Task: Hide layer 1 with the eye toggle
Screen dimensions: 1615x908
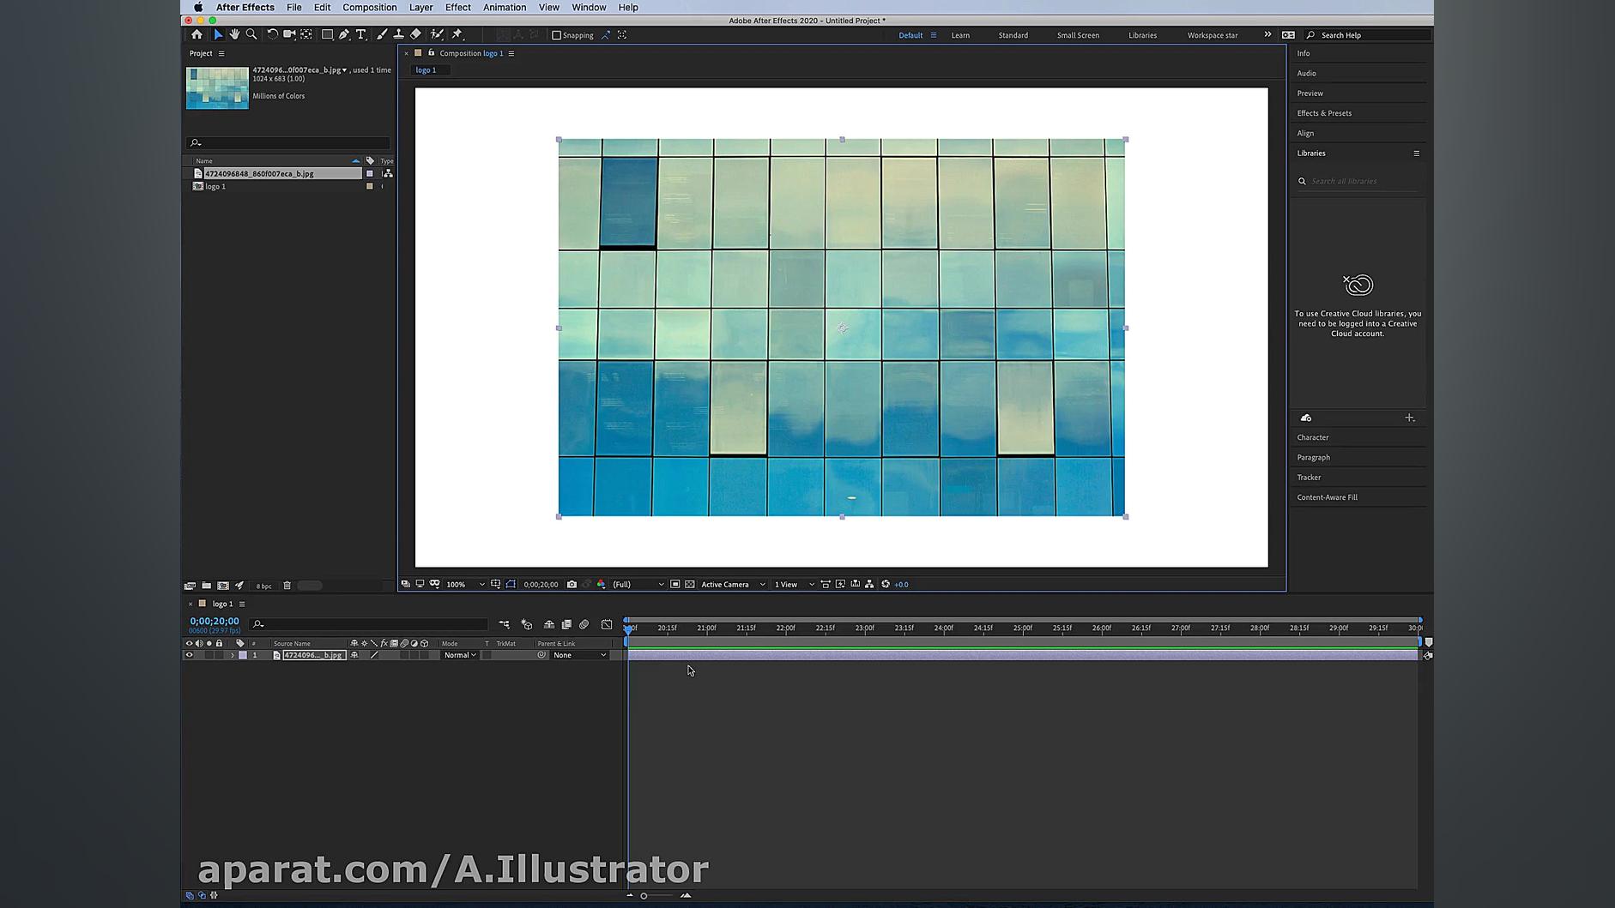Action: 190,655
